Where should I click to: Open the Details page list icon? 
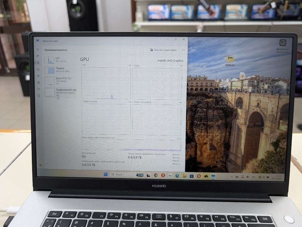[39, 89]
